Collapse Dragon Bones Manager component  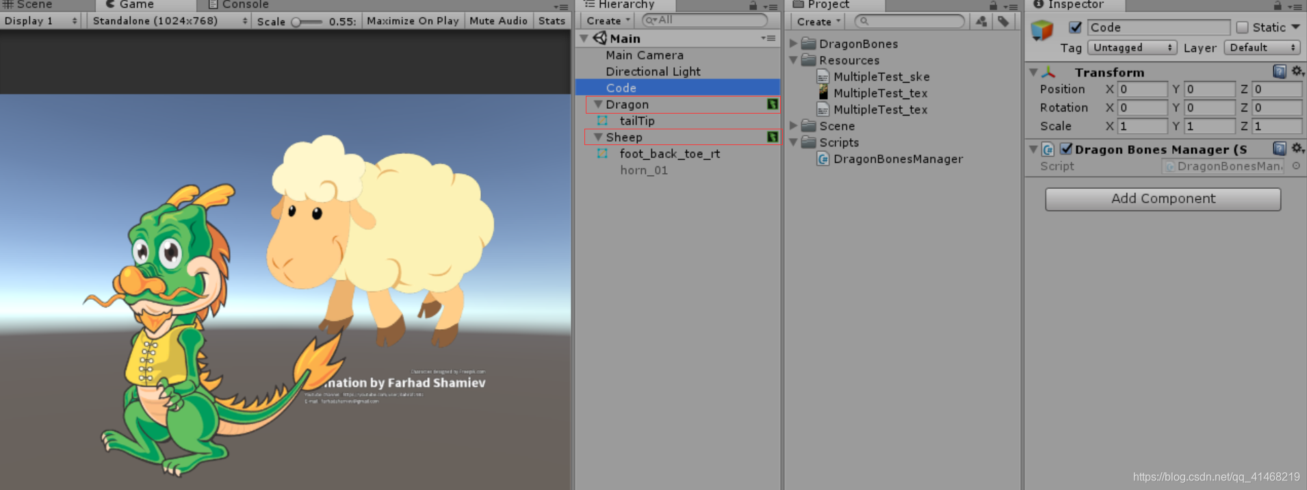1033,149
